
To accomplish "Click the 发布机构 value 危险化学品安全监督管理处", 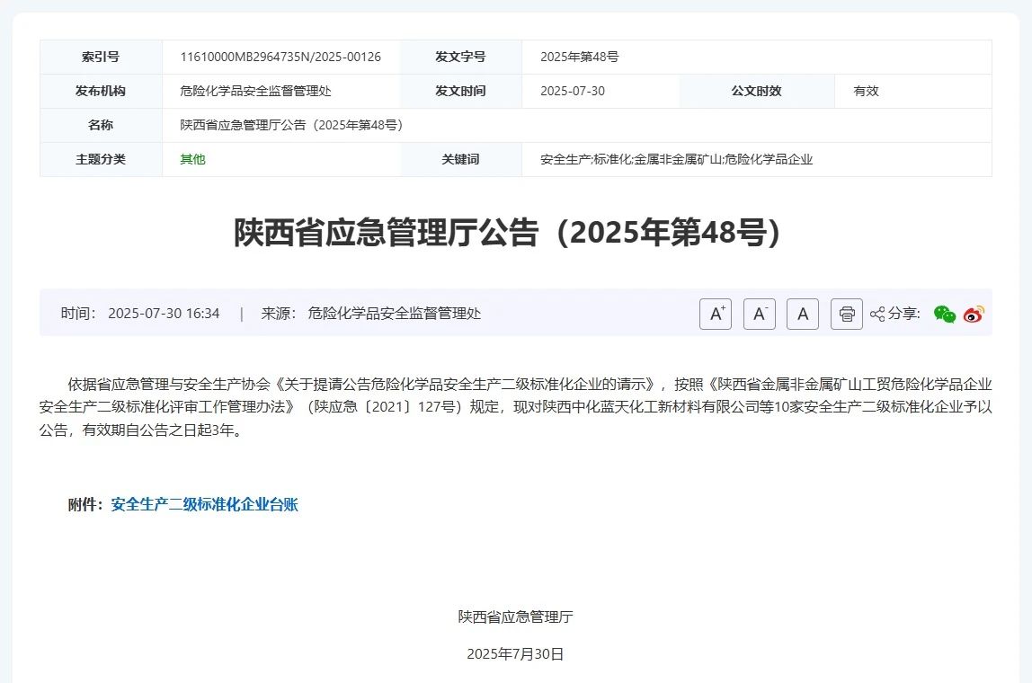I will click(x=256, y=92).
